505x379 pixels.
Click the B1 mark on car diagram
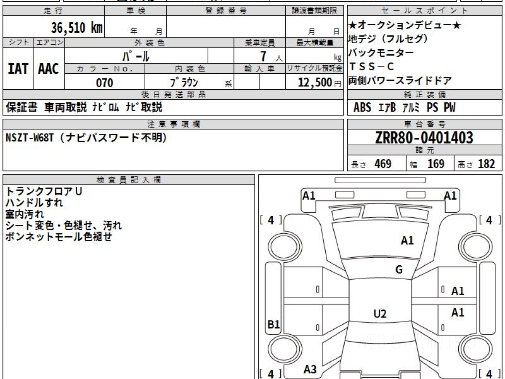(274, 324)
